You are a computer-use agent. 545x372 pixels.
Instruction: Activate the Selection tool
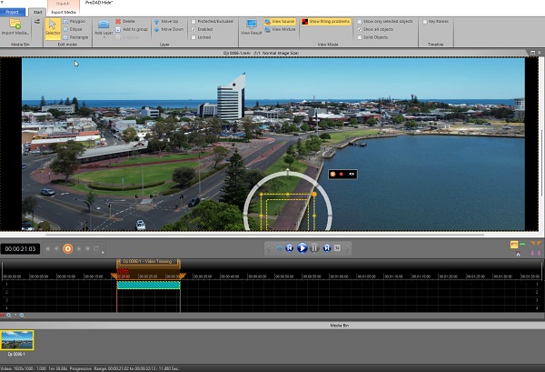(53, 26)
